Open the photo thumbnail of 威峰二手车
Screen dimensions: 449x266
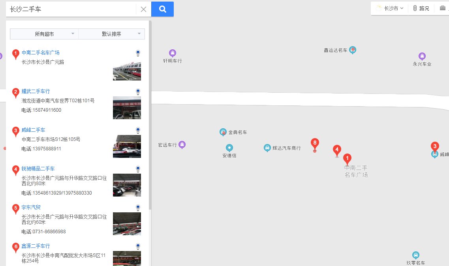[x=127, y=146]
